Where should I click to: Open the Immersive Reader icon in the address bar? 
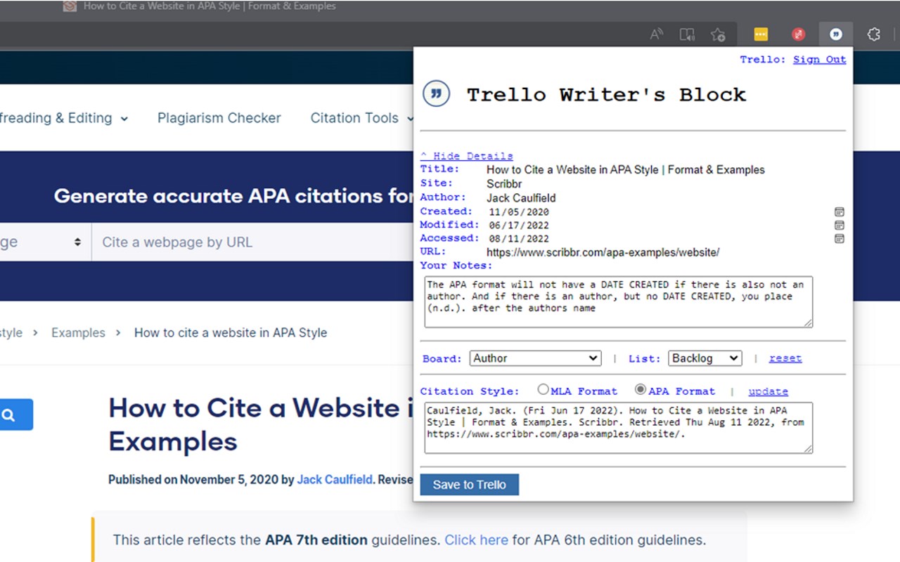click(x=687, y=34)
